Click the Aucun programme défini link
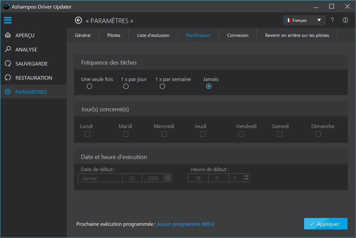356x238 pixels. [185, 224]
